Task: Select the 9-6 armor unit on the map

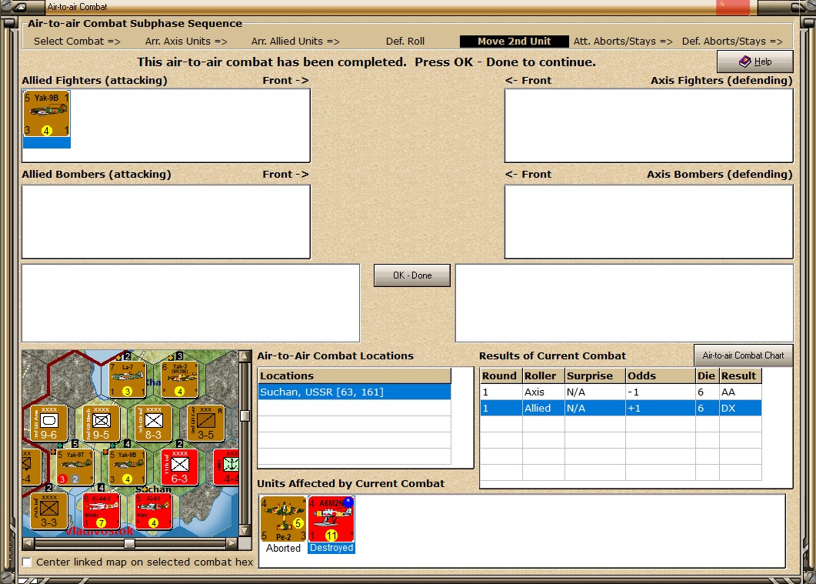Action: [x=49, y=423]
